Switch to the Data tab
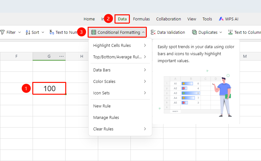This screenshot has width=261, height=161. (x=122, y=19)
